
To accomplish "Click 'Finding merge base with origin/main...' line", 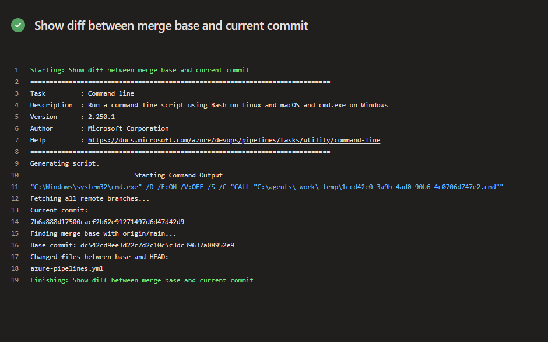I will 103,233.
